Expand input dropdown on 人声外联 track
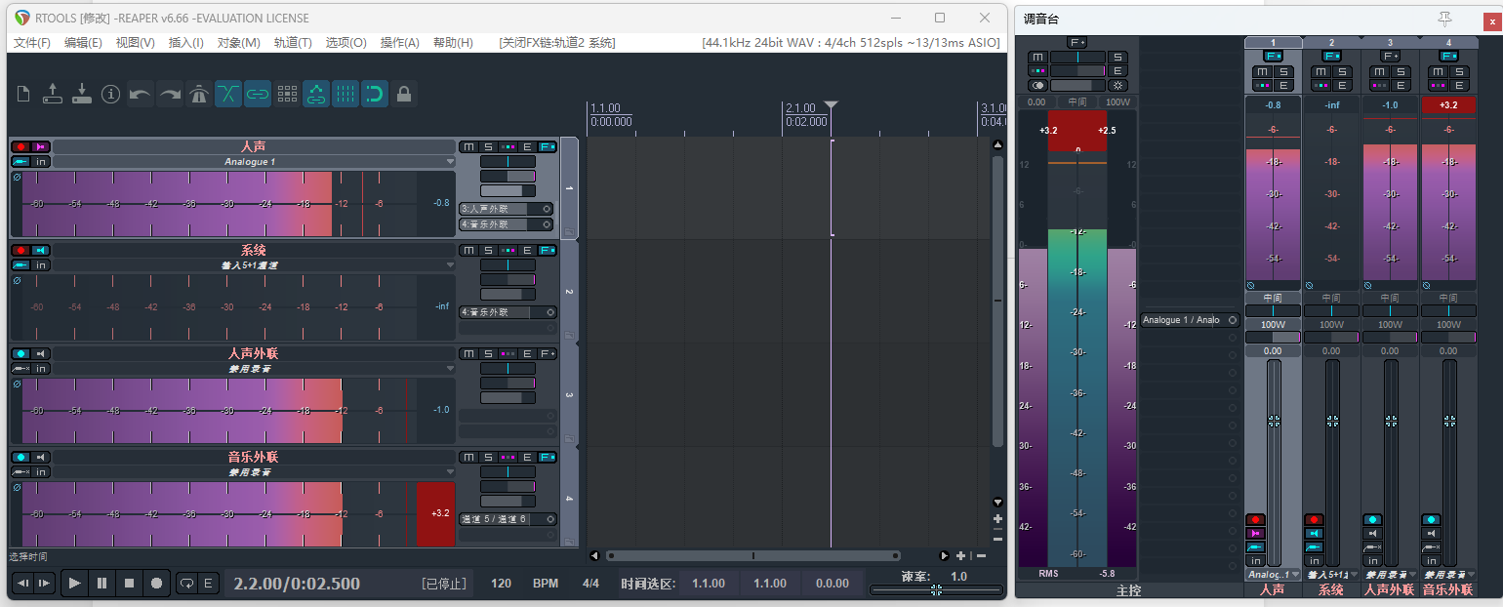This screenshot has height=607, width=1503. click(x=450, y=369)
